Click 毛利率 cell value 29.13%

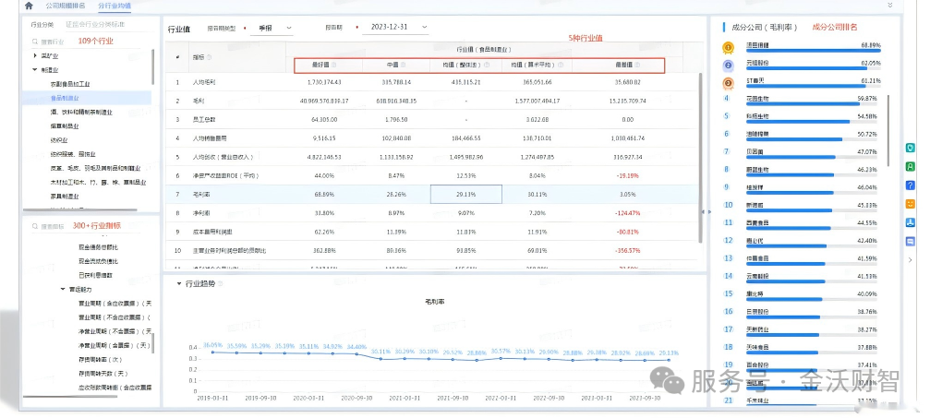click(x=466, y=194)
